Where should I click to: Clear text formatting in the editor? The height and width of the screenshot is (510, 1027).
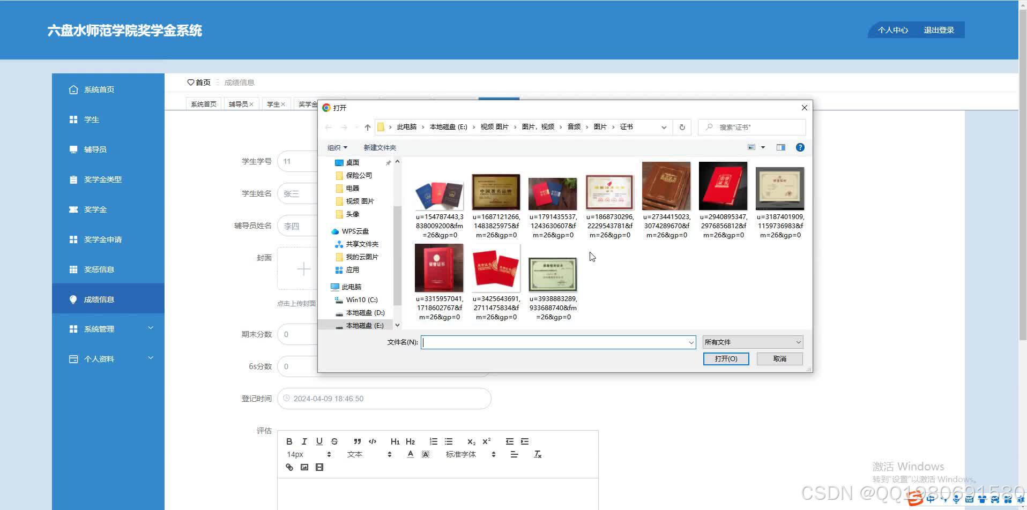538,454
